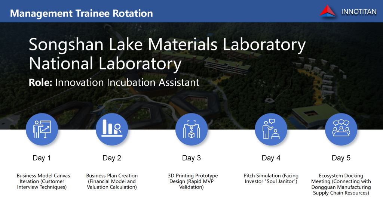Select the Day 5 label
Screen dimensions: 383x215
341,158
